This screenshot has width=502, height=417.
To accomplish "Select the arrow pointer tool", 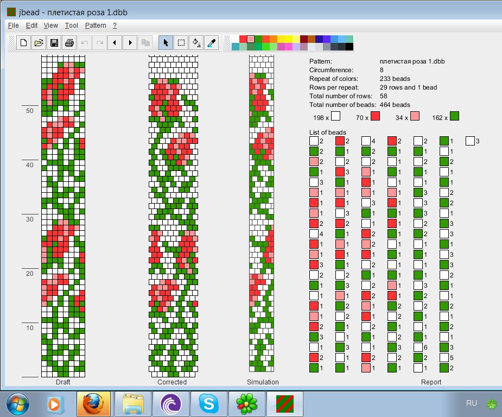I will tap(166, 43).
